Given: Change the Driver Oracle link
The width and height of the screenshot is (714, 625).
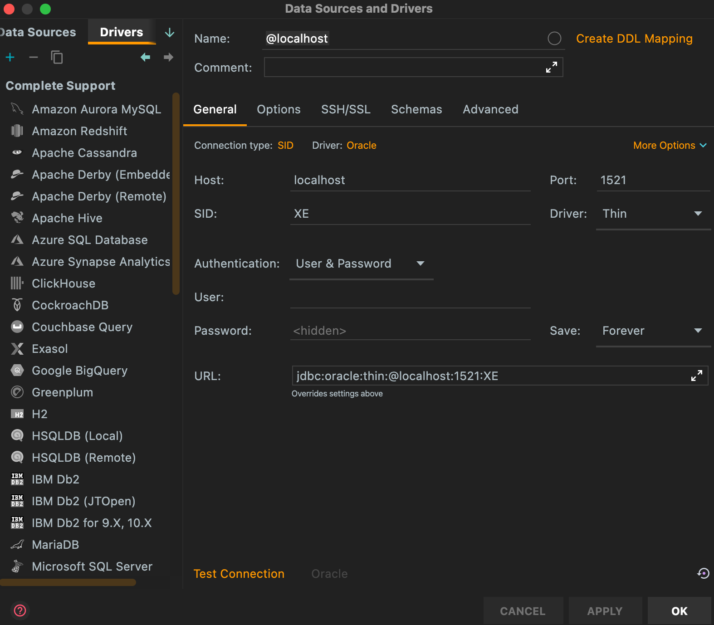Looking at the screenshot, I should click(x=362, y=145).
